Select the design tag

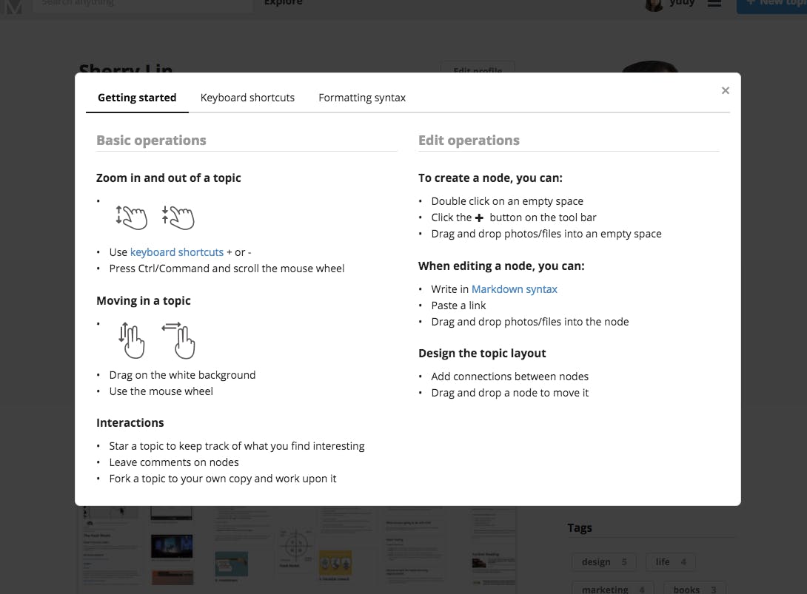[603, 561]
